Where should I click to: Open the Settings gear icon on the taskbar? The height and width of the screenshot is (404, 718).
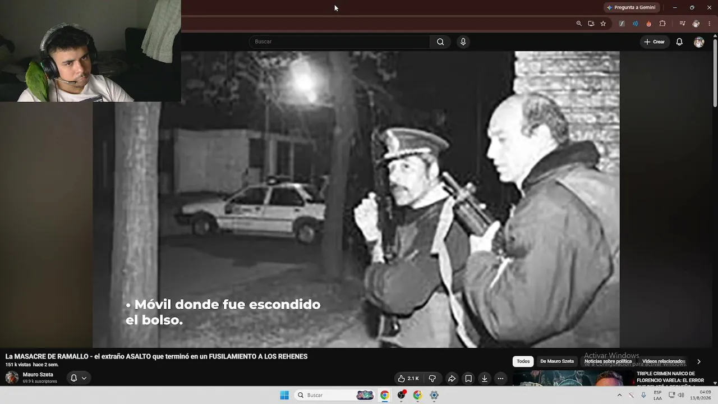click(434, 395)
